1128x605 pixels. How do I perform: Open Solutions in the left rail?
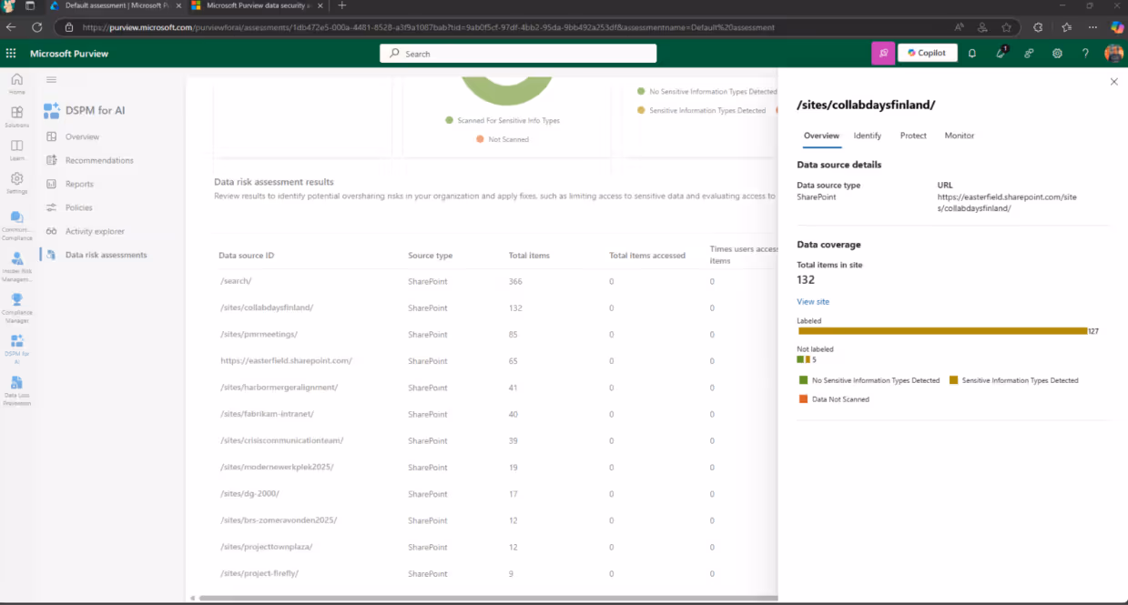[x=16, y=116]
